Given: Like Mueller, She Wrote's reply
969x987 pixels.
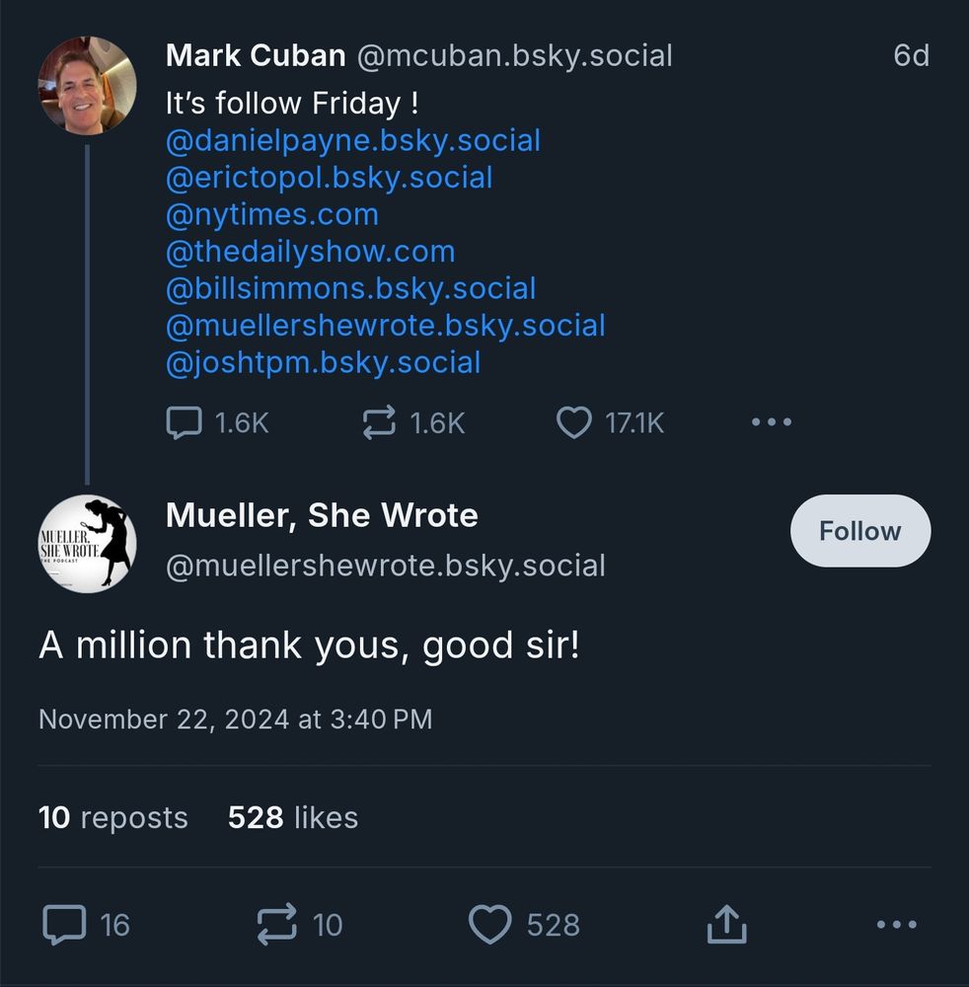Looking at the screenshot, I should [489, 925].
